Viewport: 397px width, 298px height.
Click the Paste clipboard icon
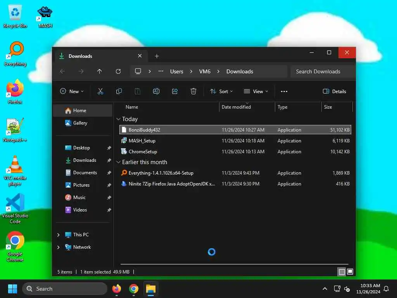138,92
